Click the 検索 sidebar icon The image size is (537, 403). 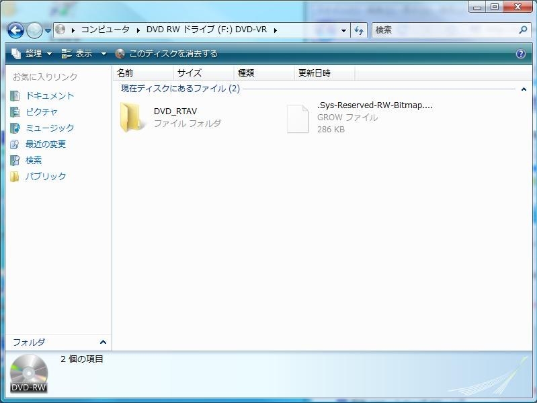15,161
